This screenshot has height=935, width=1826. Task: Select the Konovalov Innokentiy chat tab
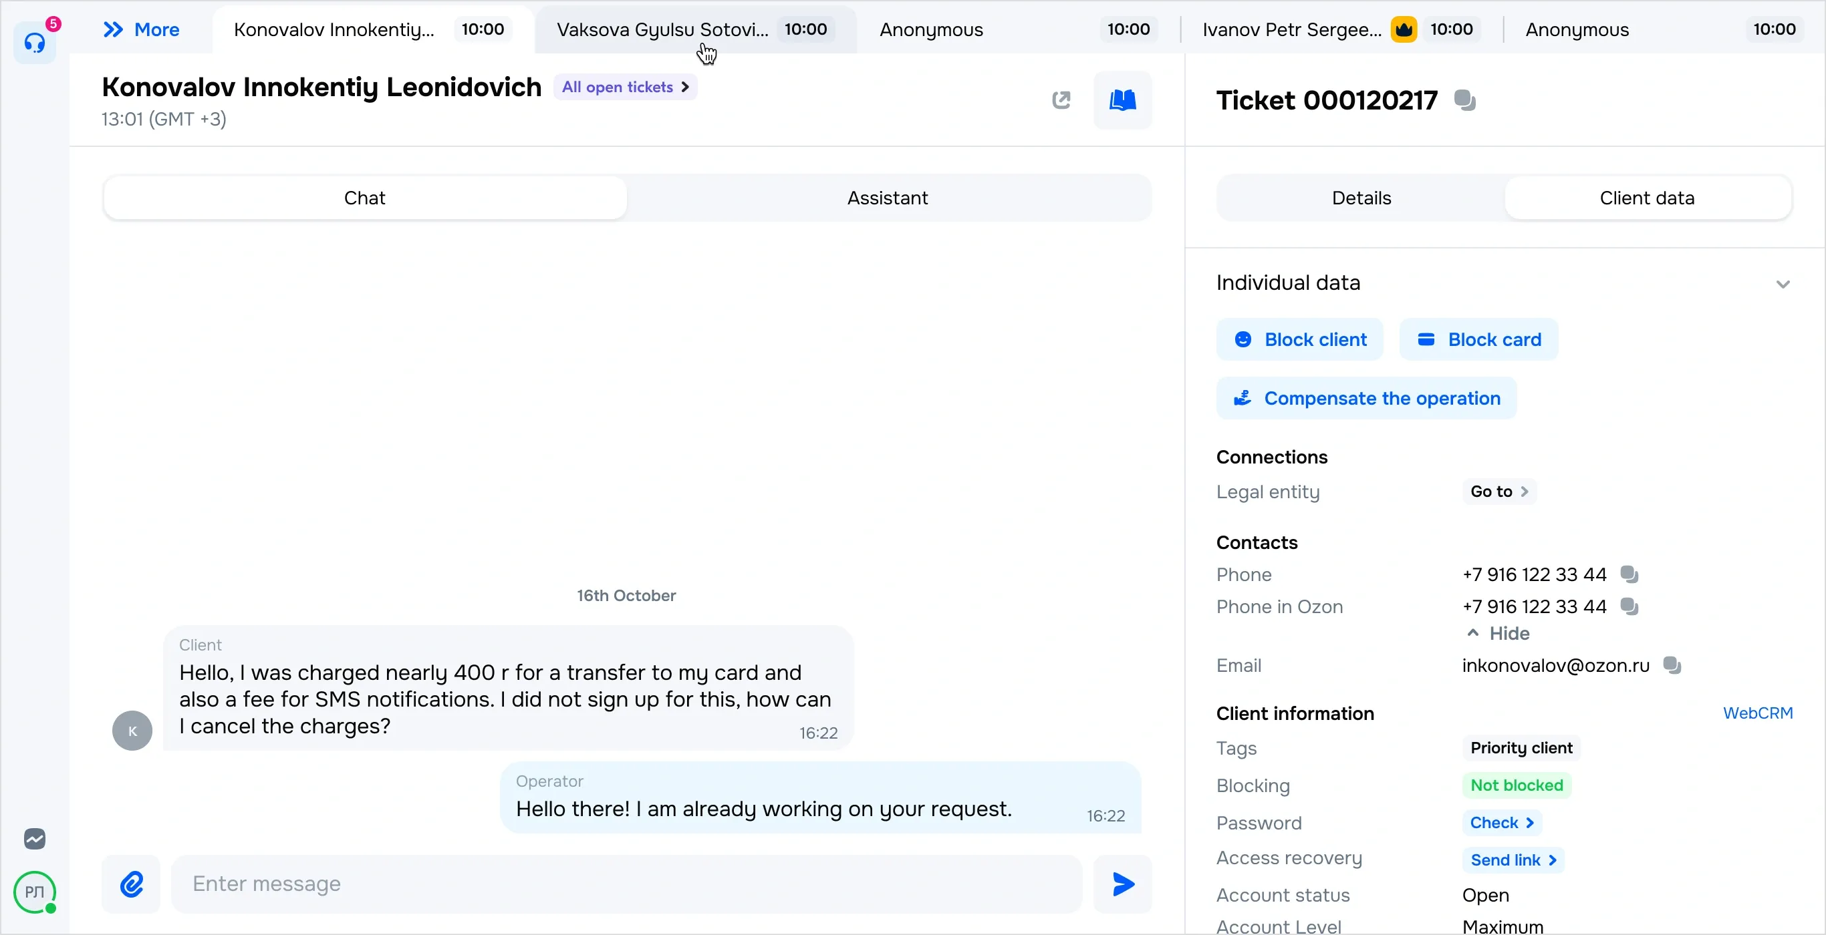(372, 30)
